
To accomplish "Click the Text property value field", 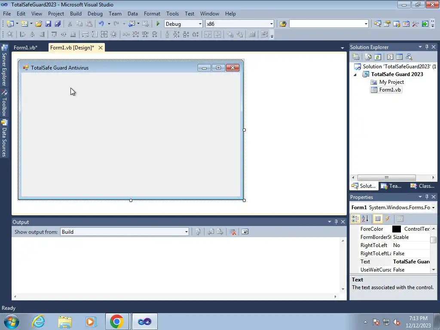I will point(411,262).
